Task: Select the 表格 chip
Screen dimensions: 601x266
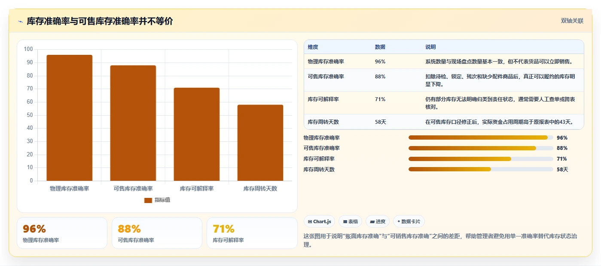Action: (351, 221)
